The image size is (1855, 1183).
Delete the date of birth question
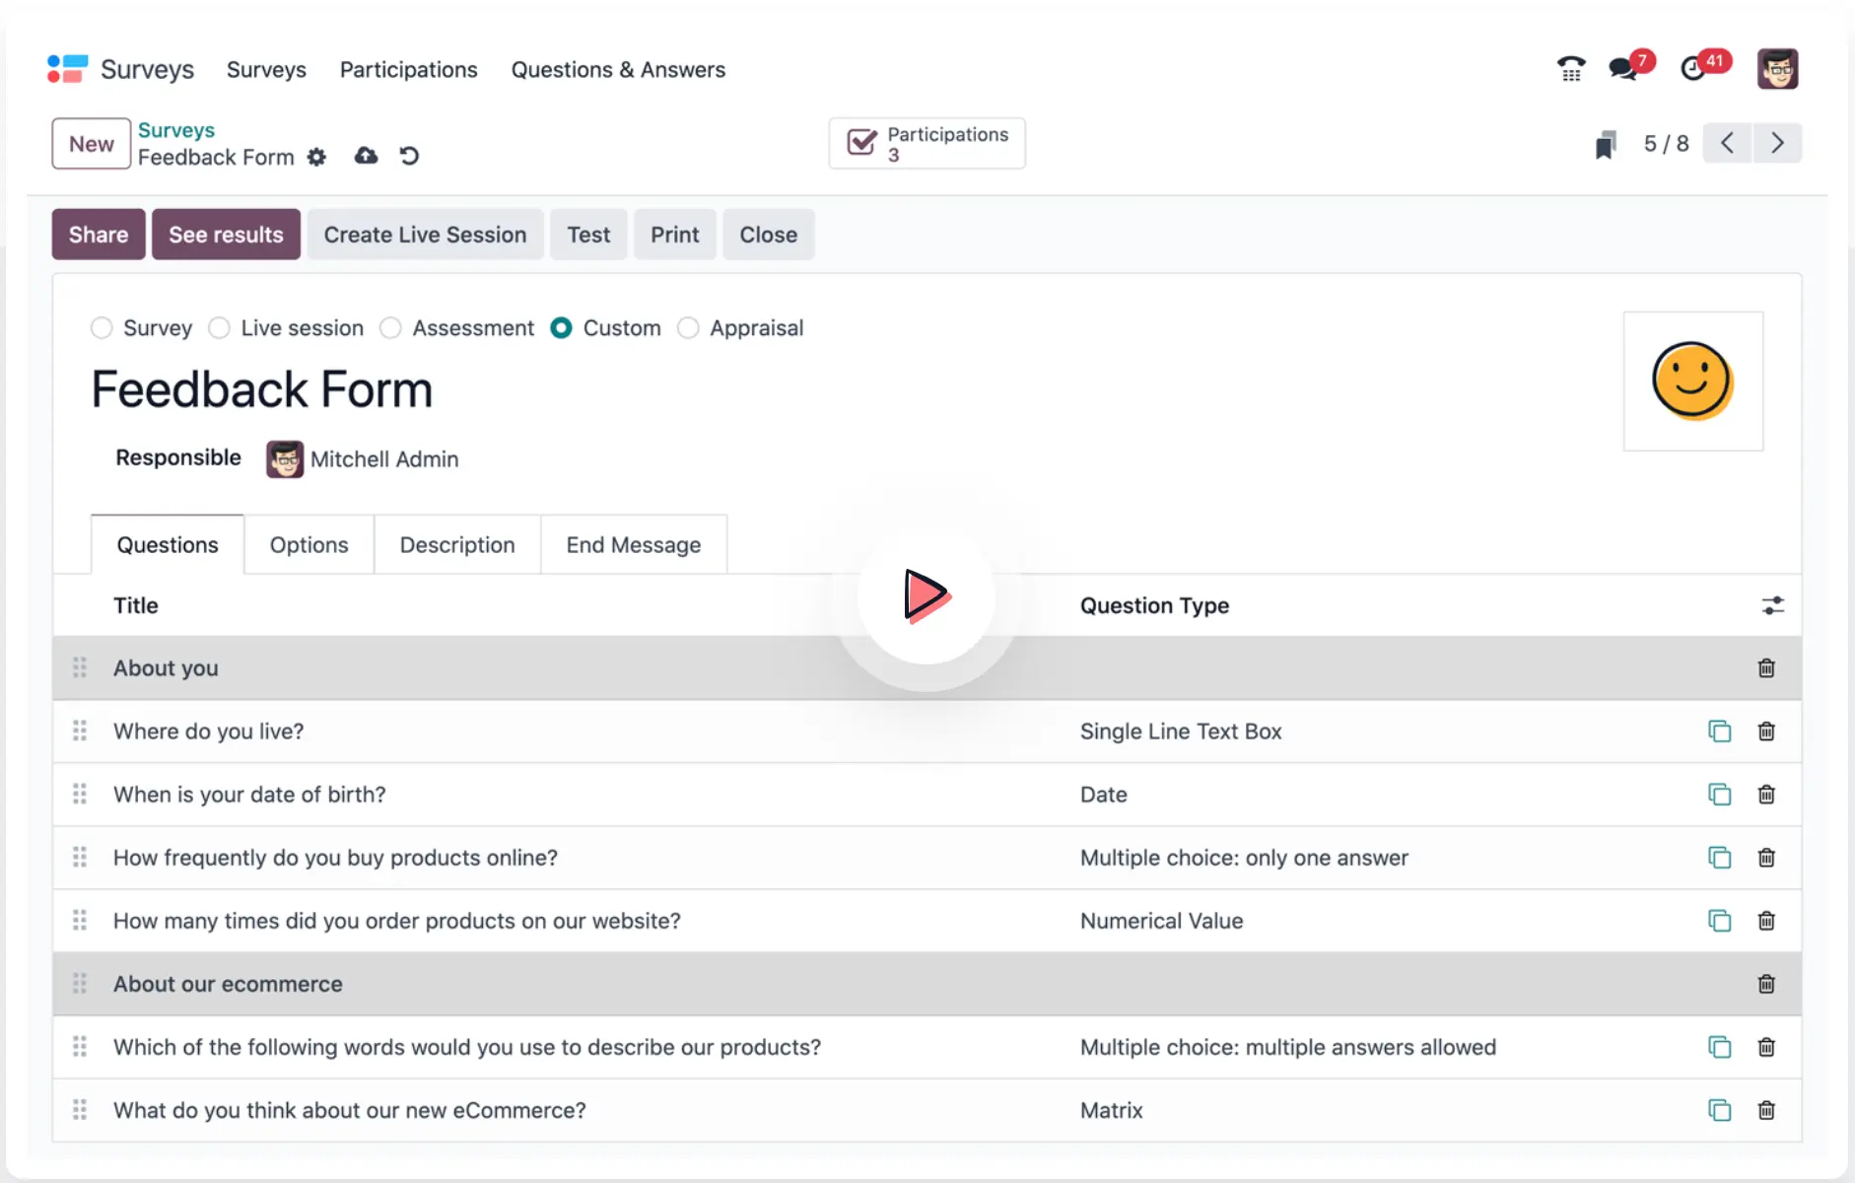click(1766, 795)
